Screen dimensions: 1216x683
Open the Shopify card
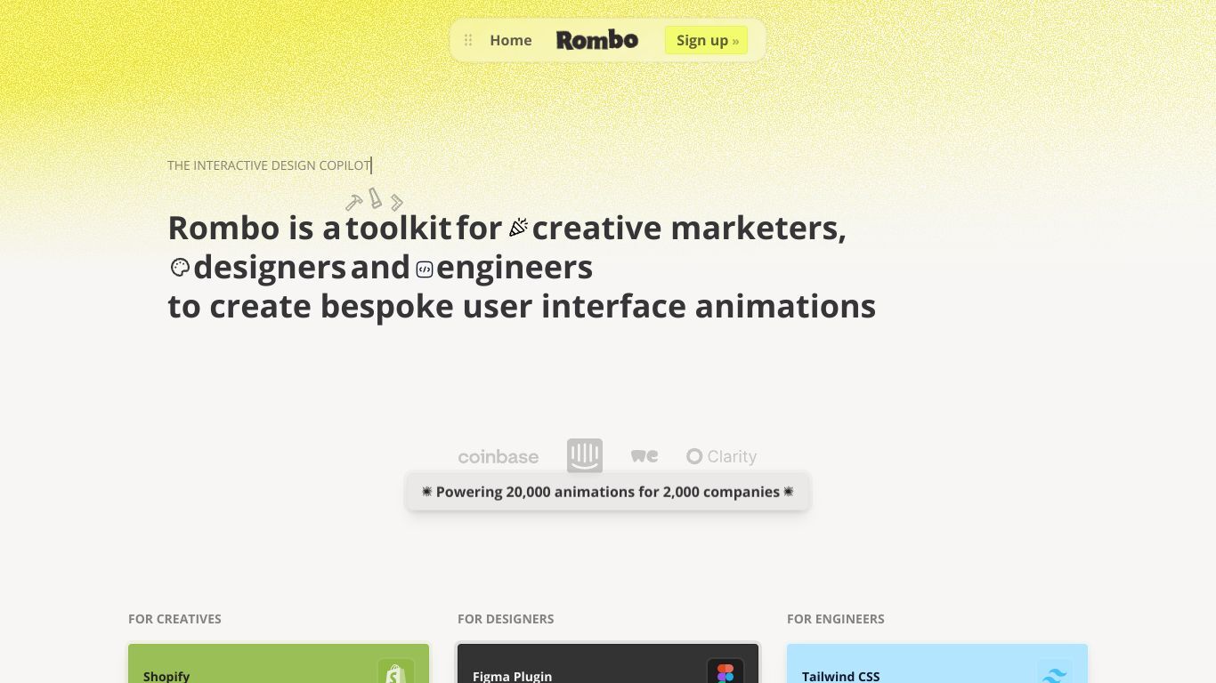279,663
